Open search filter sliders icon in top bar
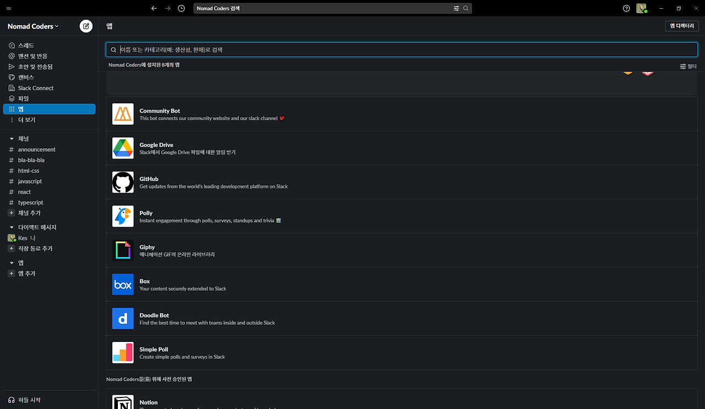The height and width of the screenshot is (409, 705). (x=456, y=8)
